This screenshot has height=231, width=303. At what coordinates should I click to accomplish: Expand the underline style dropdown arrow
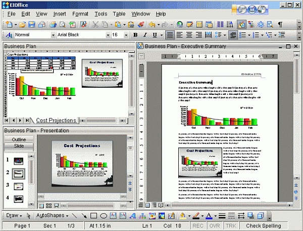(162, 35)
